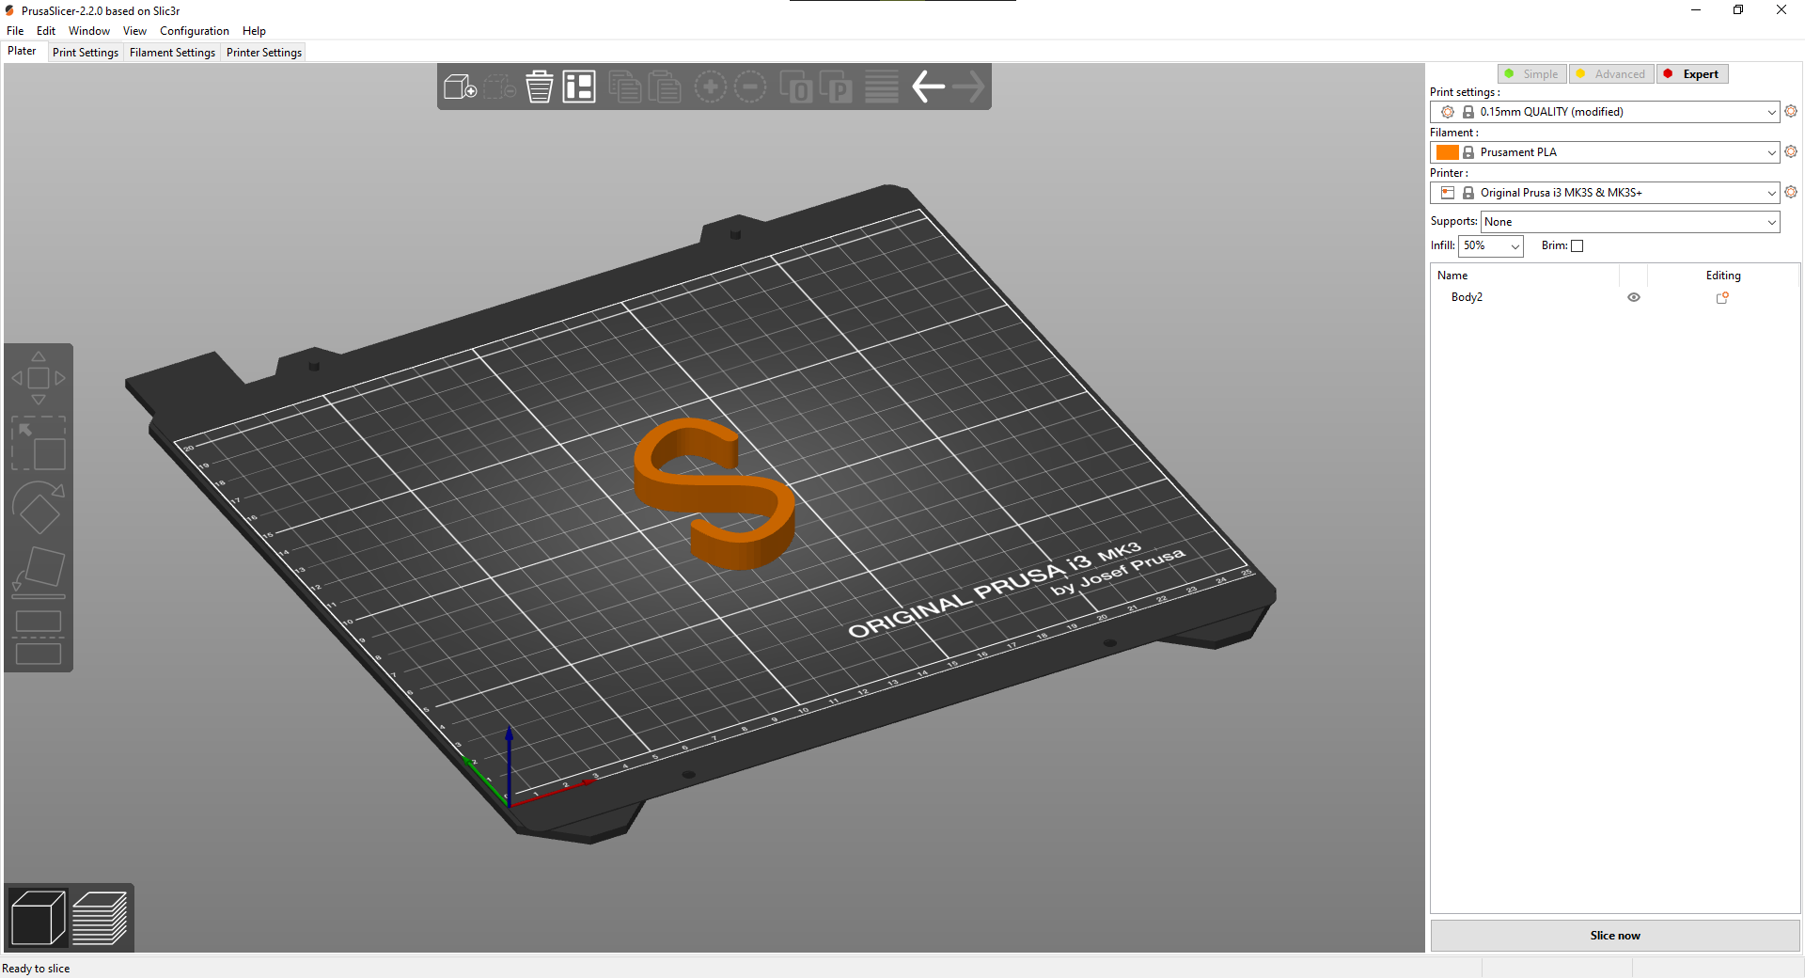1805x978 pixels.
Task: Open print settings gear icon
Action: pyautogui.click(x=1791, y=111)
